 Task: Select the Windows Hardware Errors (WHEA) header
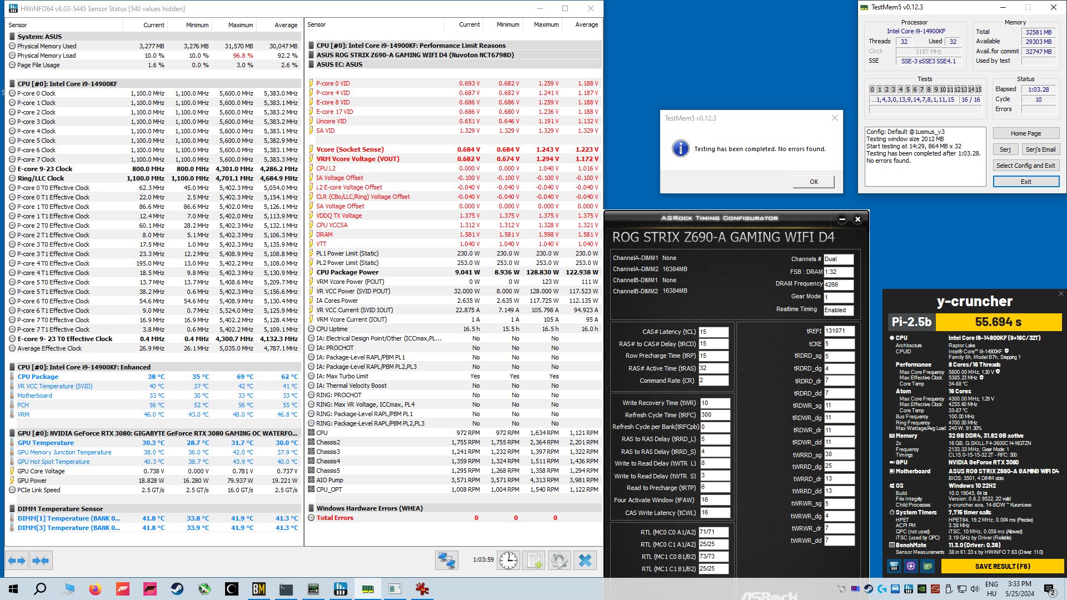[x=455, y=508]
